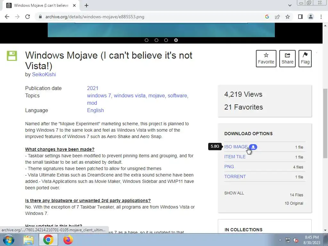Viewport: 328px width, 246px height.
Task: Reload the archive.org page
Action: click(28, 17)
